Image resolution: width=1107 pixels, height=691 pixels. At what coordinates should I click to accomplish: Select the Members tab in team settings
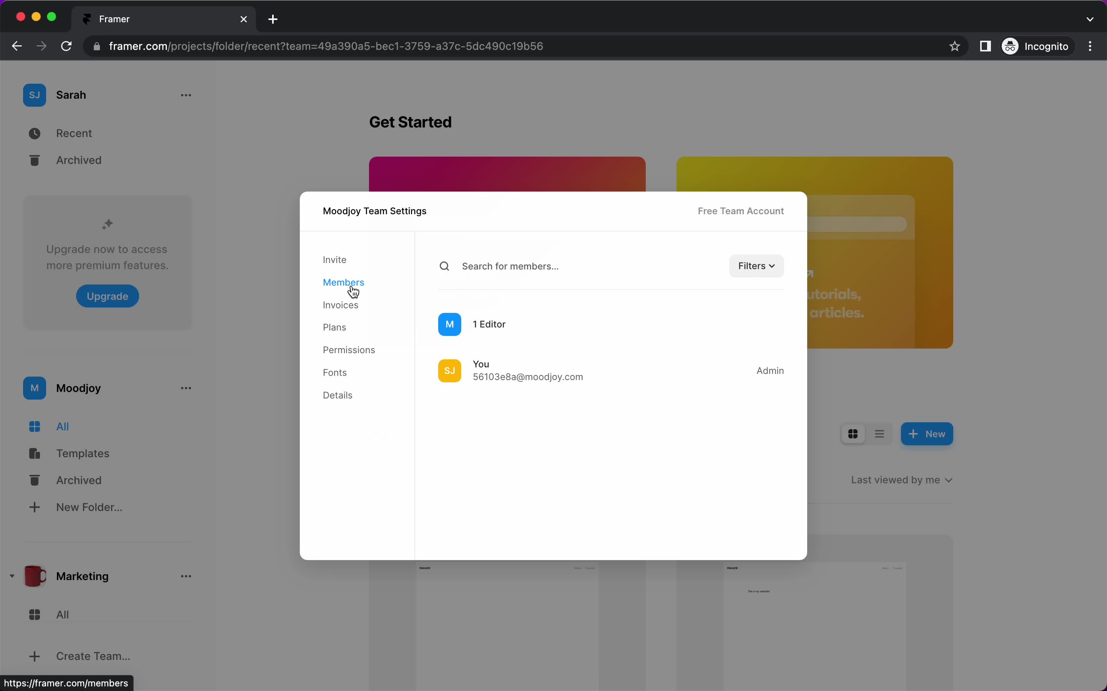click(x=343, y=282)
